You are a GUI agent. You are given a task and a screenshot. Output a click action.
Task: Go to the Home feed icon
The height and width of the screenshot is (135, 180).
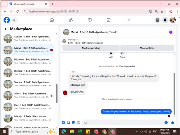[52, 20]
